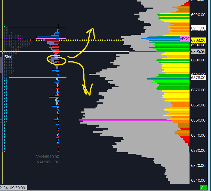Select the 6878.00 price label on the axis
This screenshot has width=211, height=191.
198,78
